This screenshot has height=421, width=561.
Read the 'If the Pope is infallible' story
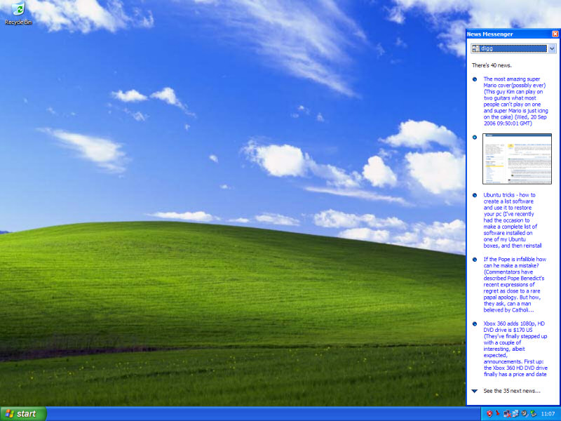pyautogui.click(x=514, y=284)
